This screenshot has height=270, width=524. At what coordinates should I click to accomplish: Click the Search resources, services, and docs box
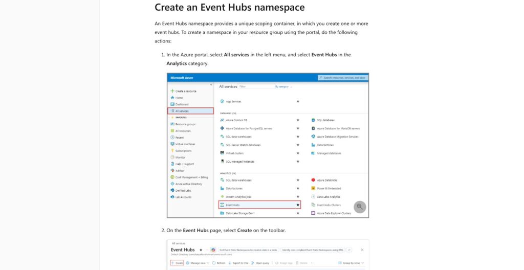343,78
